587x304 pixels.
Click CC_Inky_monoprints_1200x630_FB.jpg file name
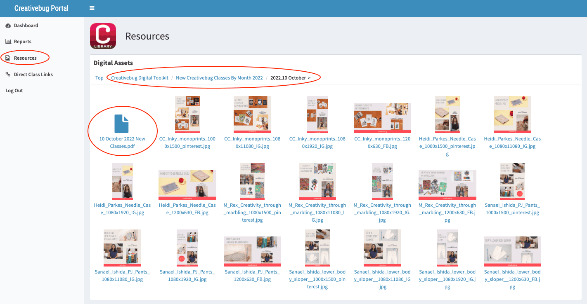[x=382, y=143]
